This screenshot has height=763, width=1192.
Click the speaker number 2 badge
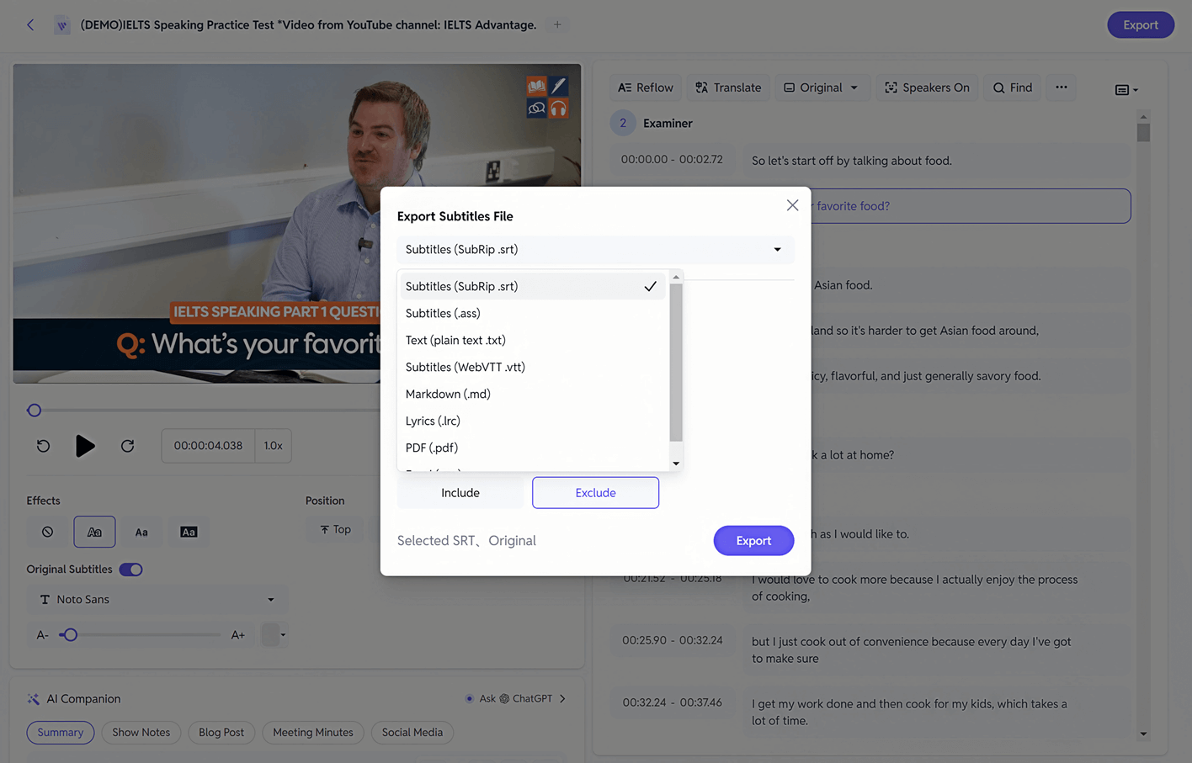click(x=623, y=123)
